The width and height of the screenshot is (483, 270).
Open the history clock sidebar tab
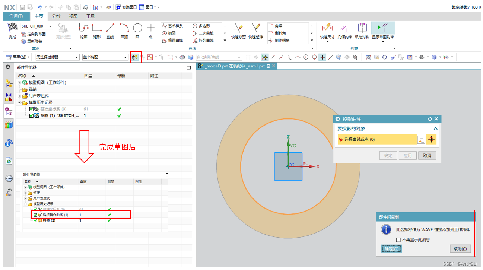pyautogui.click(x=9, y=178)
